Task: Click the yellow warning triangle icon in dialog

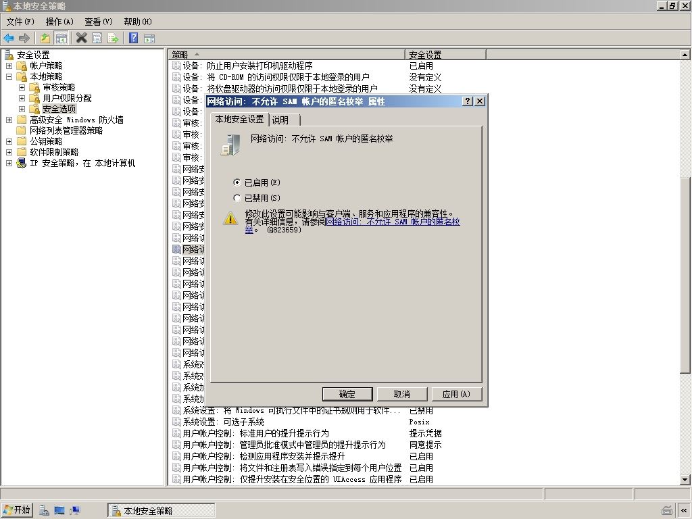Action: (x=230, y=218)
